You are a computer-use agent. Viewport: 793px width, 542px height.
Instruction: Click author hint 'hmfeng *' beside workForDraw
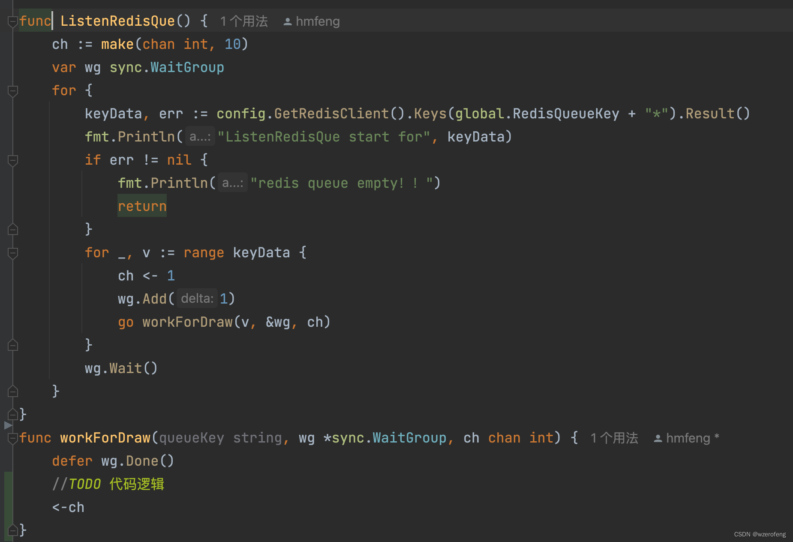(693, 438)
